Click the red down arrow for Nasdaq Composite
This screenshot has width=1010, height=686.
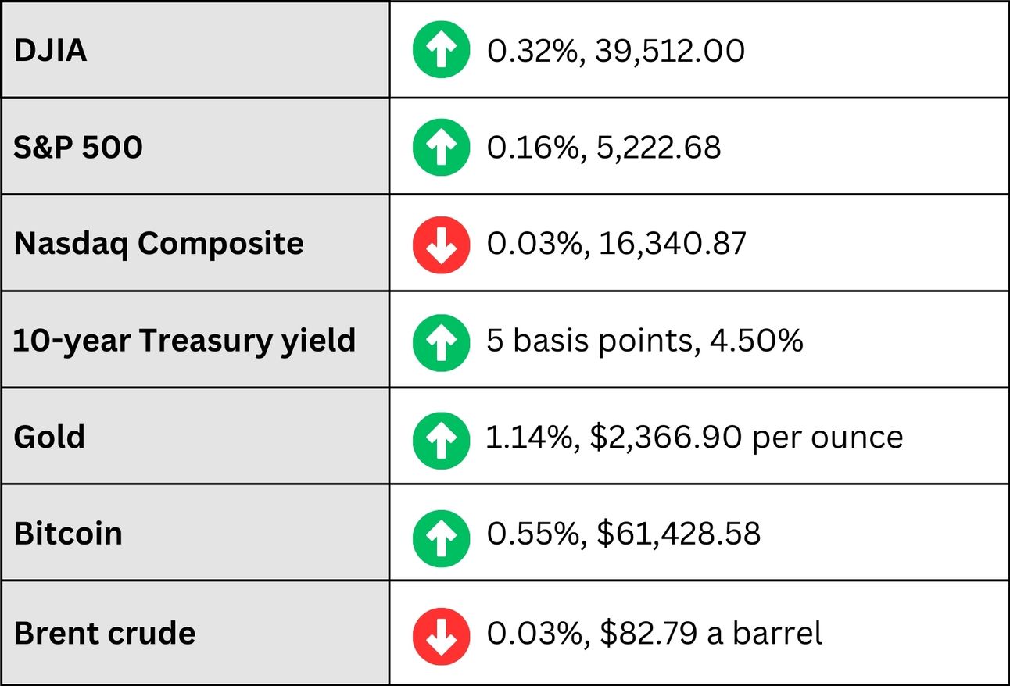[x=441, y=244]
